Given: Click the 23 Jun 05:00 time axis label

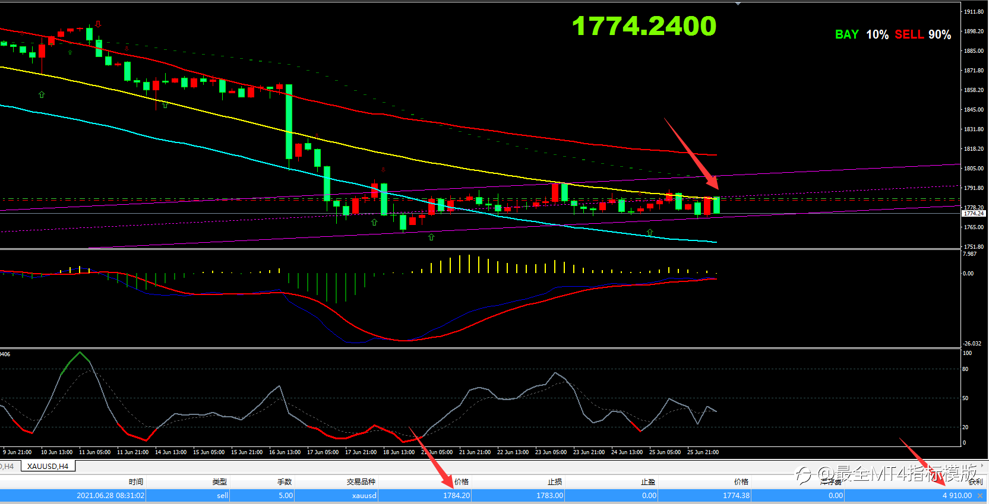Looking at the screenshot, I should [551, 452].
